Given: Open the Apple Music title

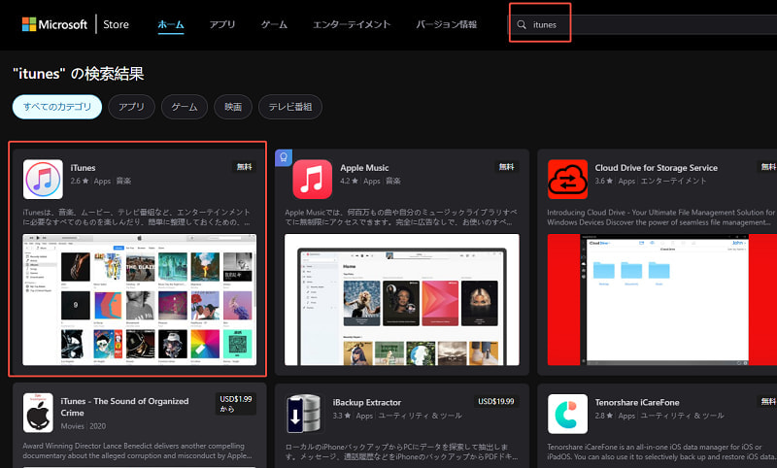Looking at the screenshot, I should coord(364,168).
